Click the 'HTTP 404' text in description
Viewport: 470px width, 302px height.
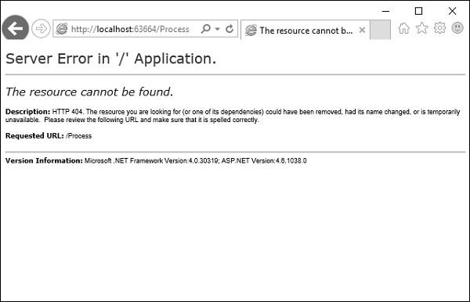67,112
